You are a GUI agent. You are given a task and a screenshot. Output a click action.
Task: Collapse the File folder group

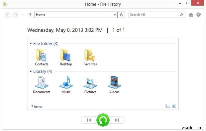point(31,43)
